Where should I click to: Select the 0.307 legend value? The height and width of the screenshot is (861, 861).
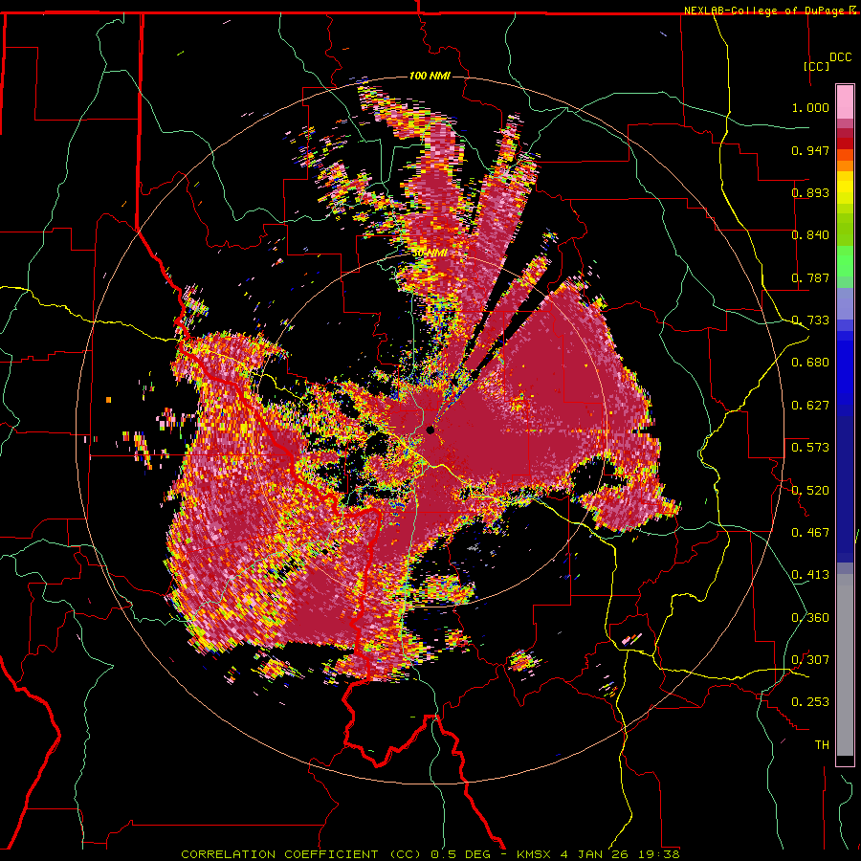[x=810, y=660]
